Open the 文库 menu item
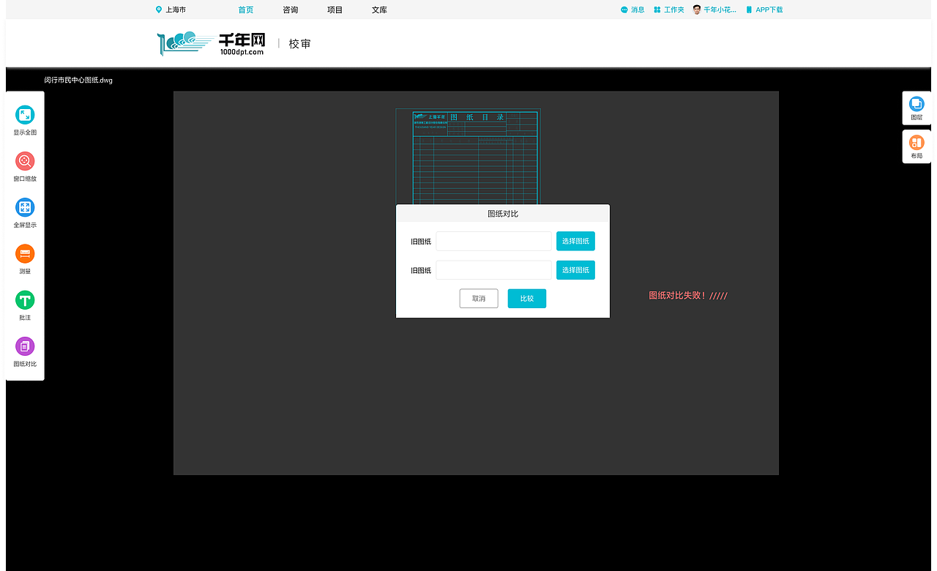Image resolution: width=937 pixels, height=571 pixels. pyautogui.click(x=379, y=10)
